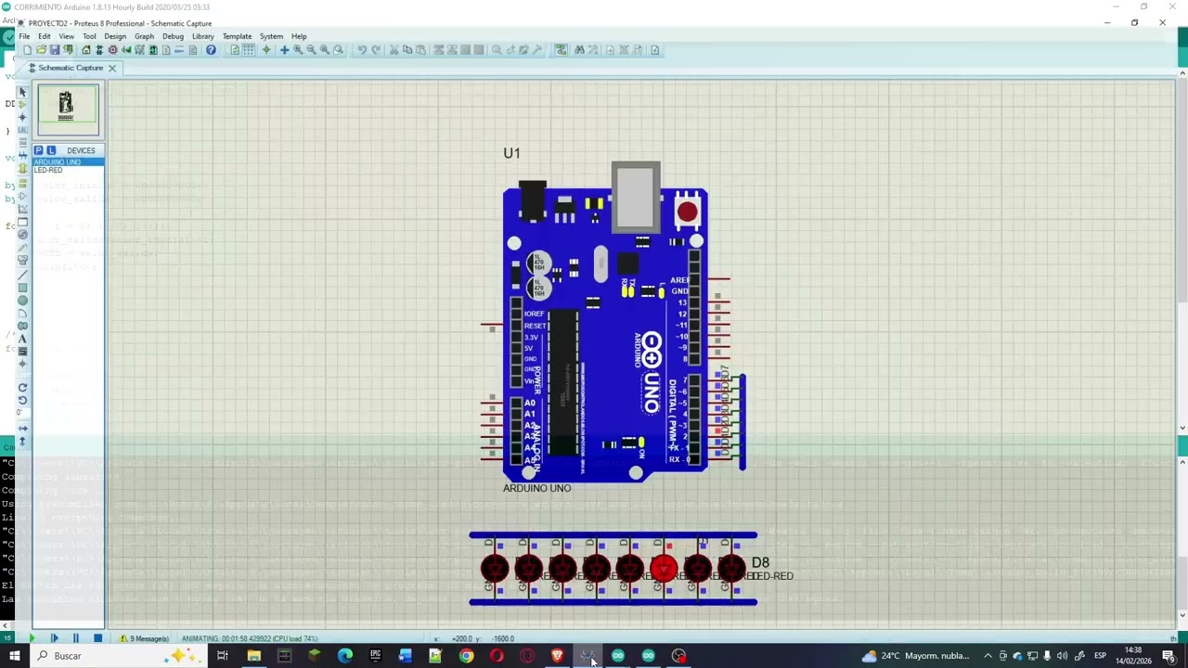Image resolution: width=1188 pixels, height=668 pixels.
Task: Open Brave browser from taskbar
Action: point(557,656)
